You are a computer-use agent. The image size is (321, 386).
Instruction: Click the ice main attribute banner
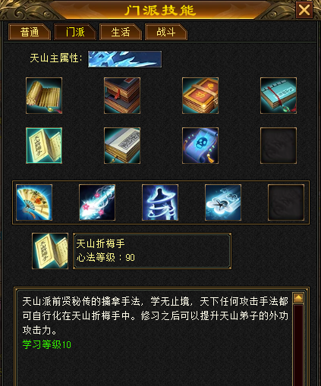124,59
